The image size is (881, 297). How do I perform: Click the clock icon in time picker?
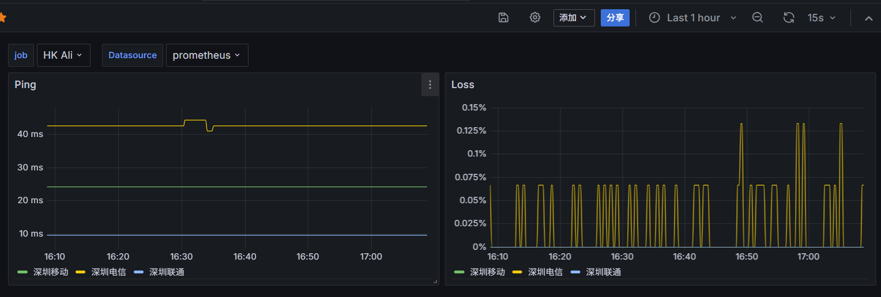click(654, 18)
